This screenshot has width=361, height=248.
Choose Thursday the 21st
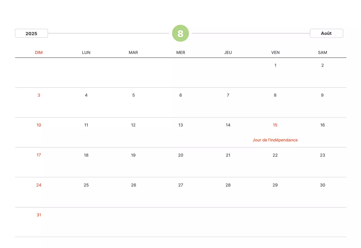tap(228, 155)
